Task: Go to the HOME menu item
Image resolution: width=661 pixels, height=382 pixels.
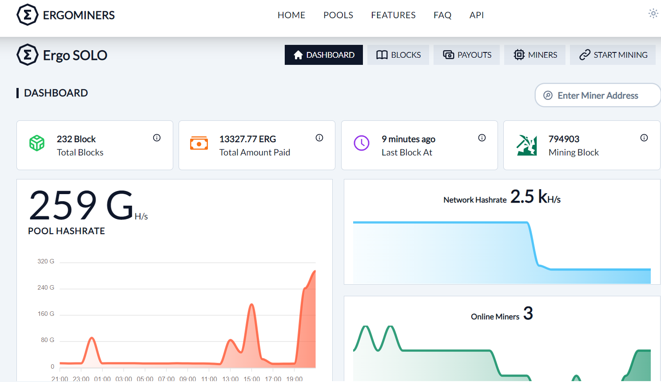Action: coord(291,15)
